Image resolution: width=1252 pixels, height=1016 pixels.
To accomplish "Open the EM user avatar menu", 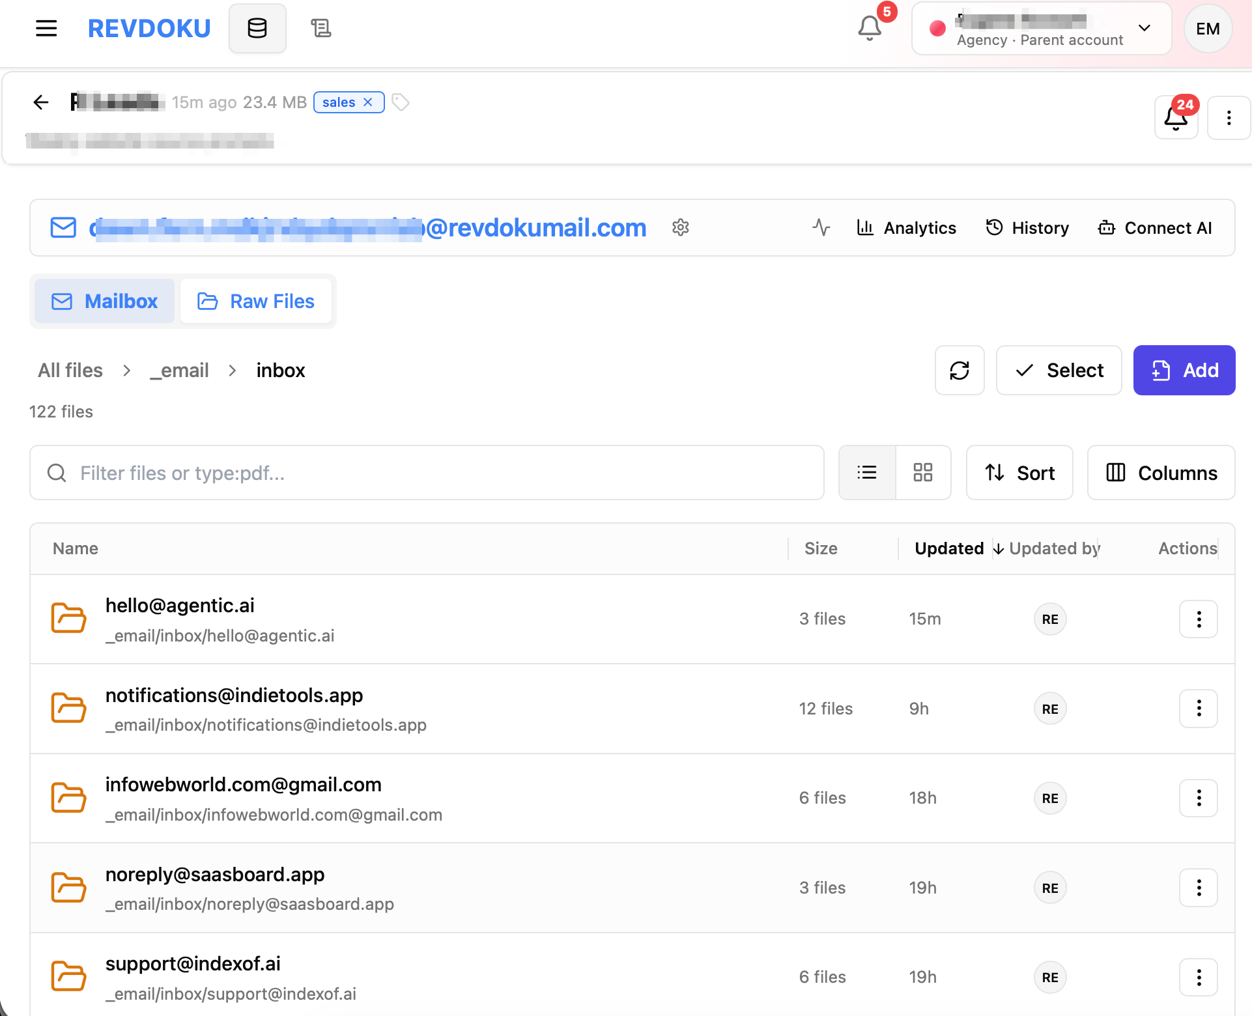I will [1208, 29].
